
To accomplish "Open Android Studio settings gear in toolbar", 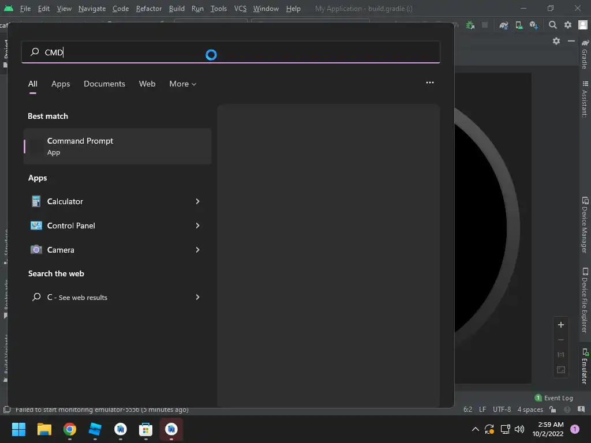I will click(x=568, y=25).
